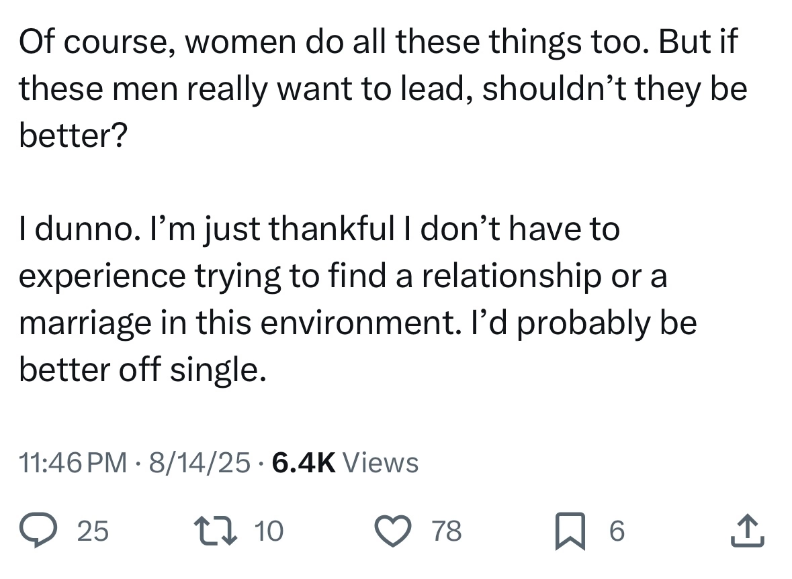Save the post with the bookmark icon
This screenshot has height=579, width=792.
pyautogui.click(x=570, y=531)
